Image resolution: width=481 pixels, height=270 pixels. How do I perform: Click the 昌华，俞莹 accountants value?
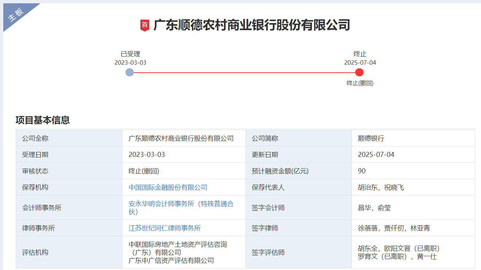tap(375, 208)
